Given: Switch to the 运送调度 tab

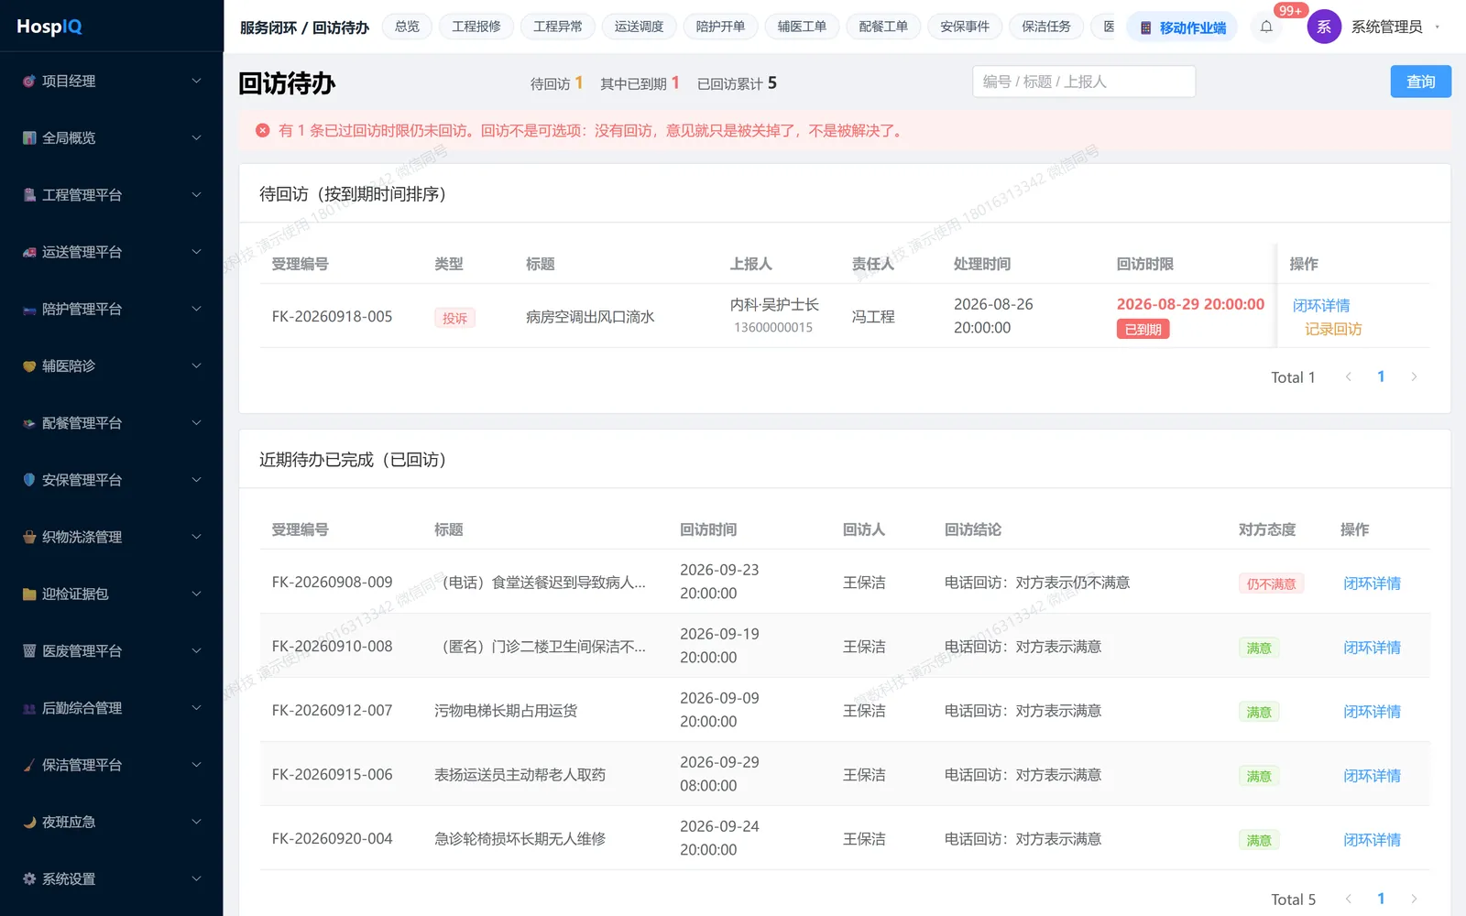Looking at the screenshot, I should click(640, 27).
